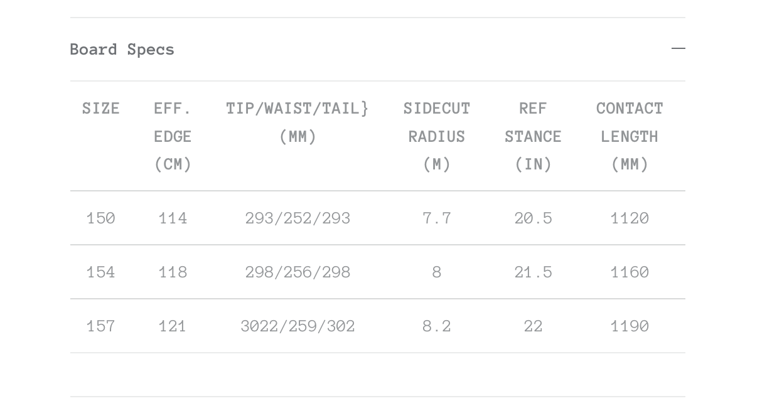This screenshot has width=772, height=418.
Task: Click the CONTACT LENGTH (MM) header
Action: point(630,136)
